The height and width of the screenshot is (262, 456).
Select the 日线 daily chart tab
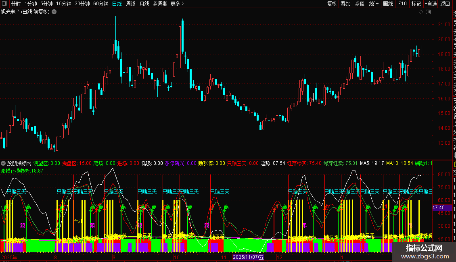117,4
